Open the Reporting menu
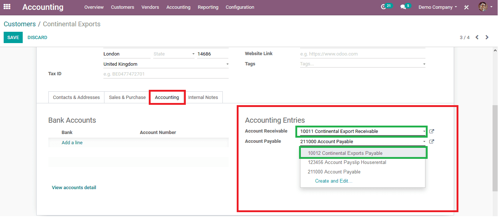Image resolution: width=498 pixels, height=218 pixels. (x=208, y=7)
